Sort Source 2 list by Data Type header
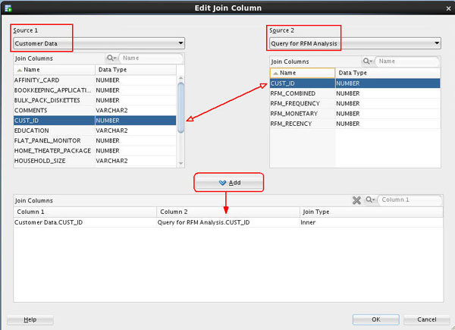This screenshot has height=330, width=455. click(388, 73)
